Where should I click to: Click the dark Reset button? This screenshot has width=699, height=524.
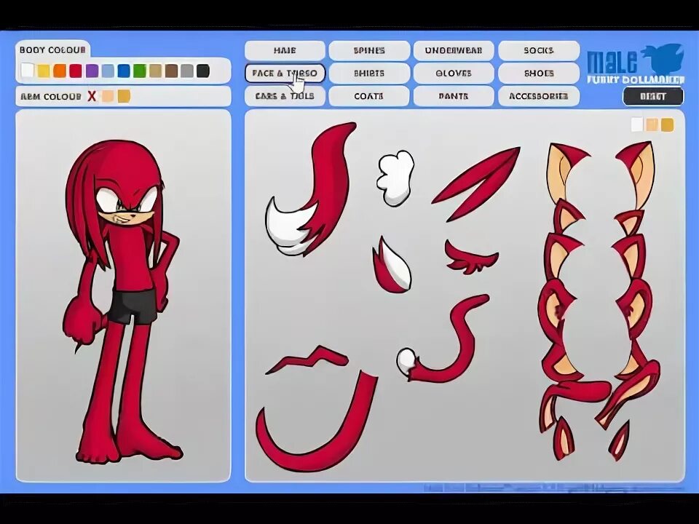coord(652,96)
